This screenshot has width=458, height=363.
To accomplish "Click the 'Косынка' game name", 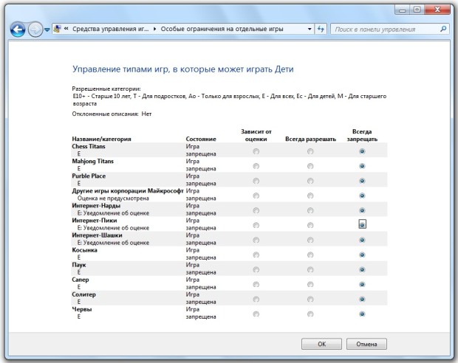I will [84, 250].
